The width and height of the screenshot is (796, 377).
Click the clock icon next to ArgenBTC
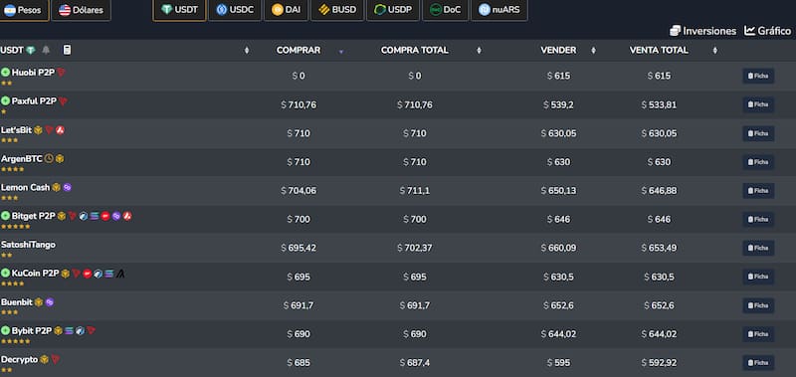pos(49,159)
